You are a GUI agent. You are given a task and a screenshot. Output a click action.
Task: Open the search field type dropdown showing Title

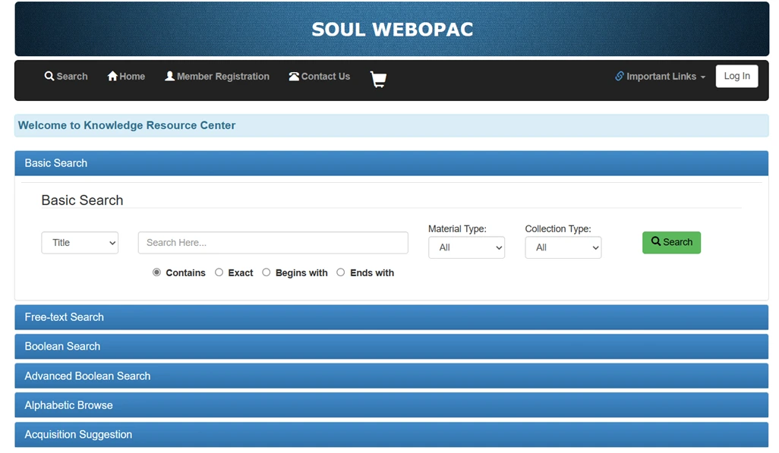click(x=80, y=242)
